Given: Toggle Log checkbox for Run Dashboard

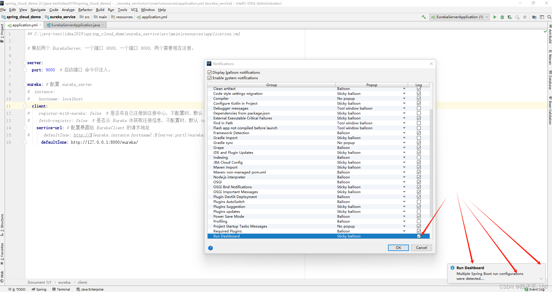Looking at the screenshot, I should (419, 236).
